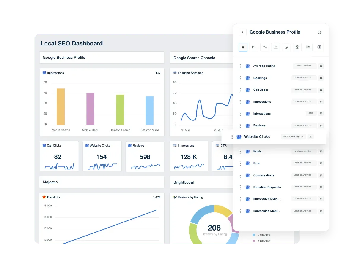The image size is (356, 267).
Task: Select the globe map widget type icon
Action: [x=297, y=47]
